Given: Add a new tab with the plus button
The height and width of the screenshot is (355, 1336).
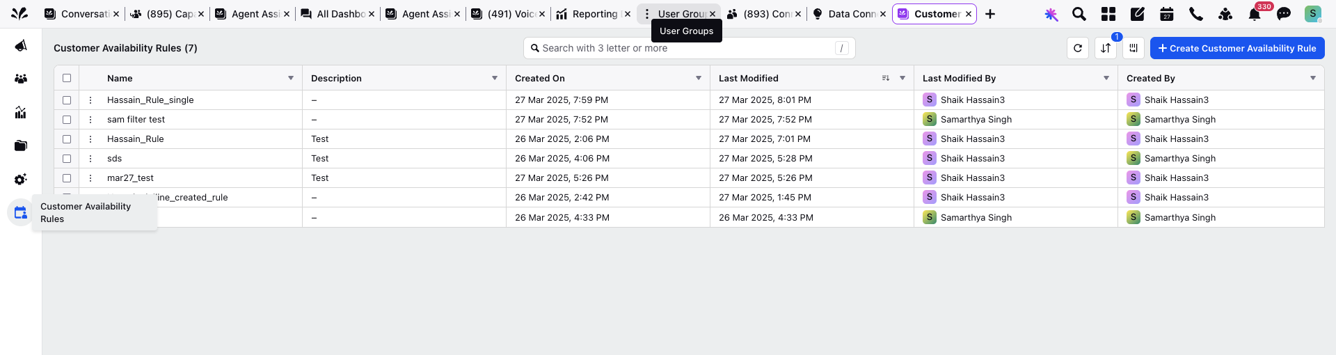Looking at the screenshot, I should pyautogui.click(x=990, y=14).
